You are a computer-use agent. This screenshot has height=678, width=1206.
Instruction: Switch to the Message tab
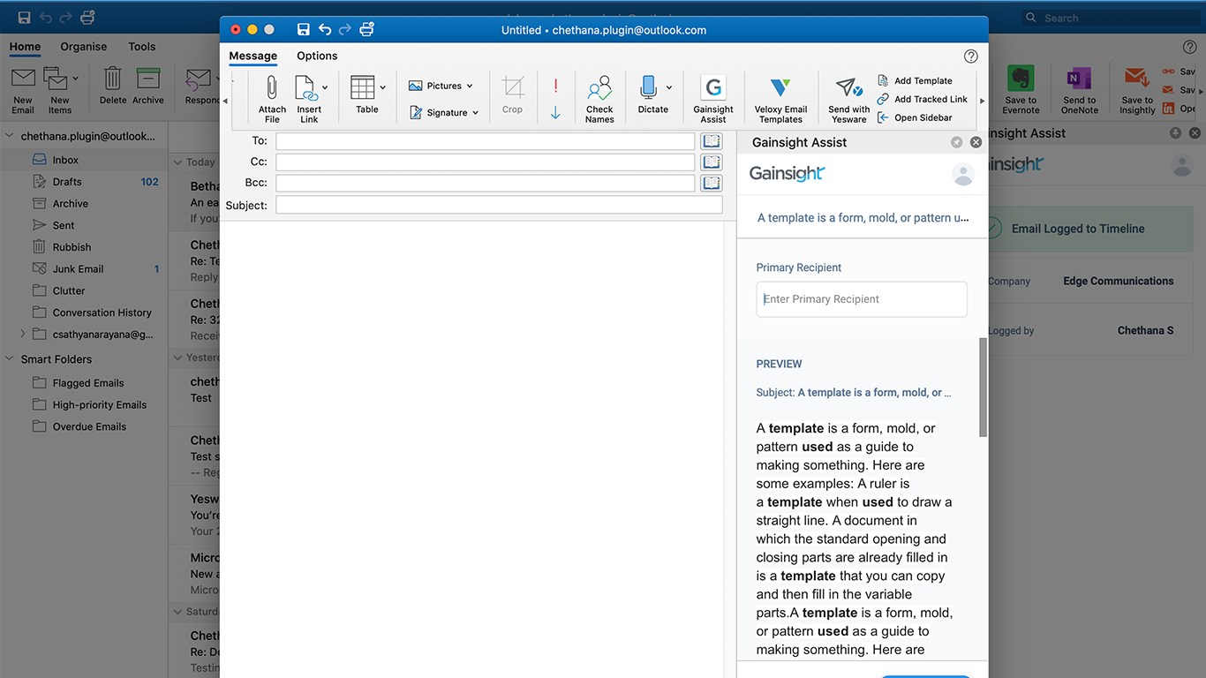(253, 56)
